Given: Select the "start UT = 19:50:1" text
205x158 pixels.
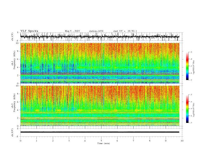Looking at the screenshot, I should pyautogui.click(x=125, y=31).
